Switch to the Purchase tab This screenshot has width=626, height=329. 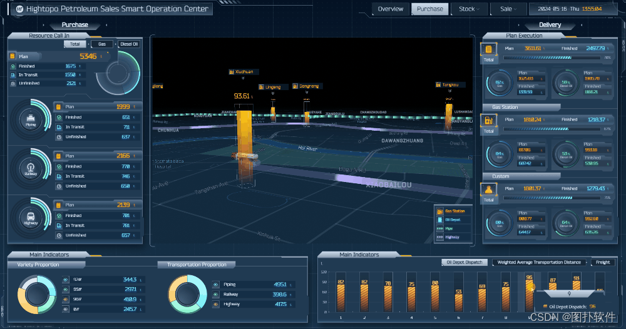(430, 9)
